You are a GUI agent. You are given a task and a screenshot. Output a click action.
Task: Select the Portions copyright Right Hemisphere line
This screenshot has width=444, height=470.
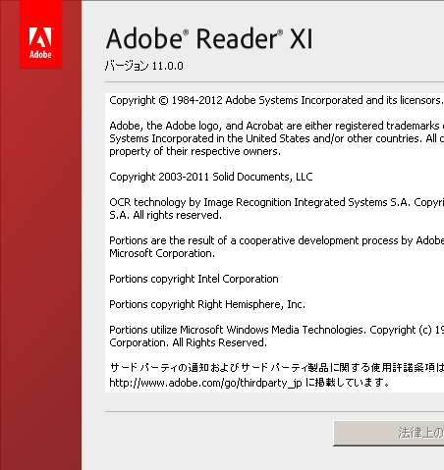(207, 304)
